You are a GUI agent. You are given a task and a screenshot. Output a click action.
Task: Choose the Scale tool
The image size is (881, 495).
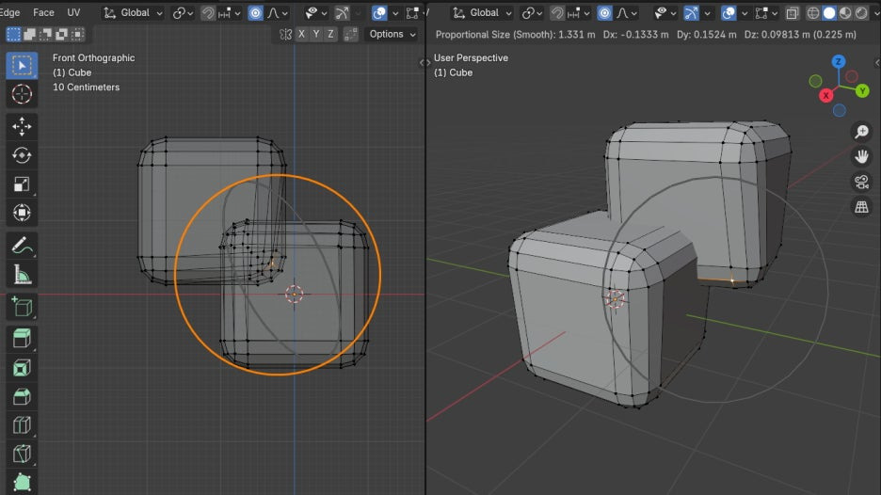pyautogui.click(x=22, y=184)
